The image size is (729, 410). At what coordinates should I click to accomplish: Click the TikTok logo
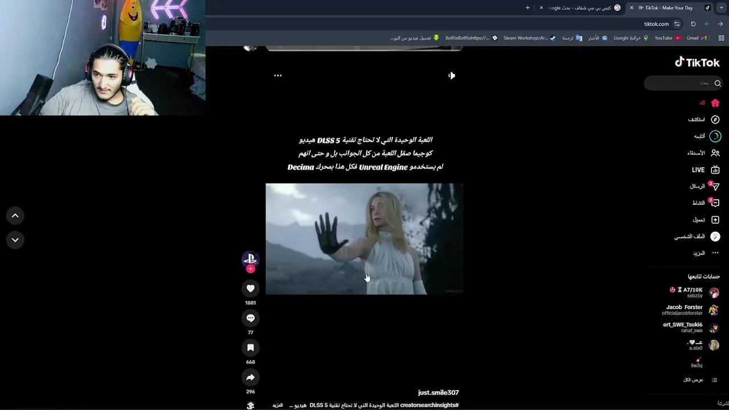click(x=697, y=63)
